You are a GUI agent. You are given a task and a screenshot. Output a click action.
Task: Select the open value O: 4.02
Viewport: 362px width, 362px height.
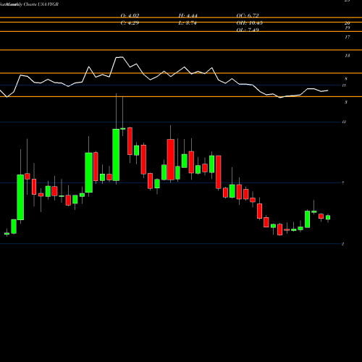coord(130,16)
